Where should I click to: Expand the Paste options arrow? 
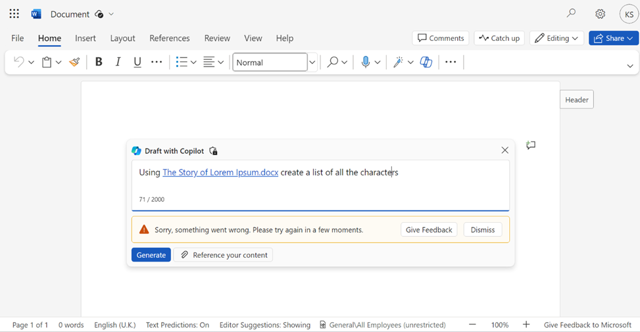coord(59,62)
